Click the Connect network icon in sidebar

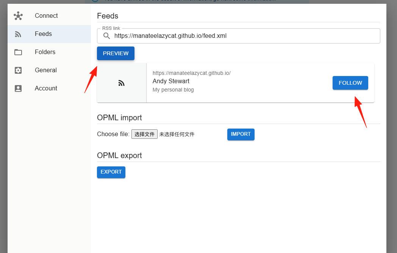click(18, 16)
